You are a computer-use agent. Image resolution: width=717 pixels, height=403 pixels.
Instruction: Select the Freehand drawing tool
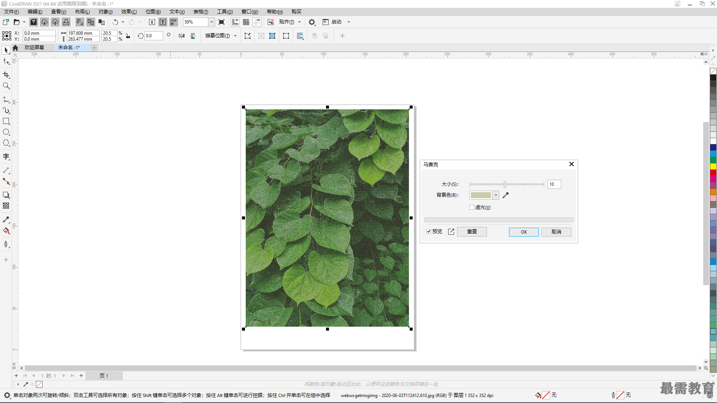6,100
